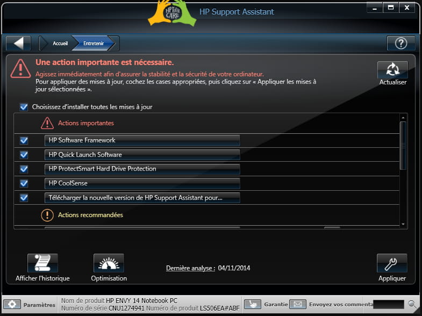Click the Paramètres label
Image resolution: width=422 pixels, height=316 pixels.
pos(39,305)
